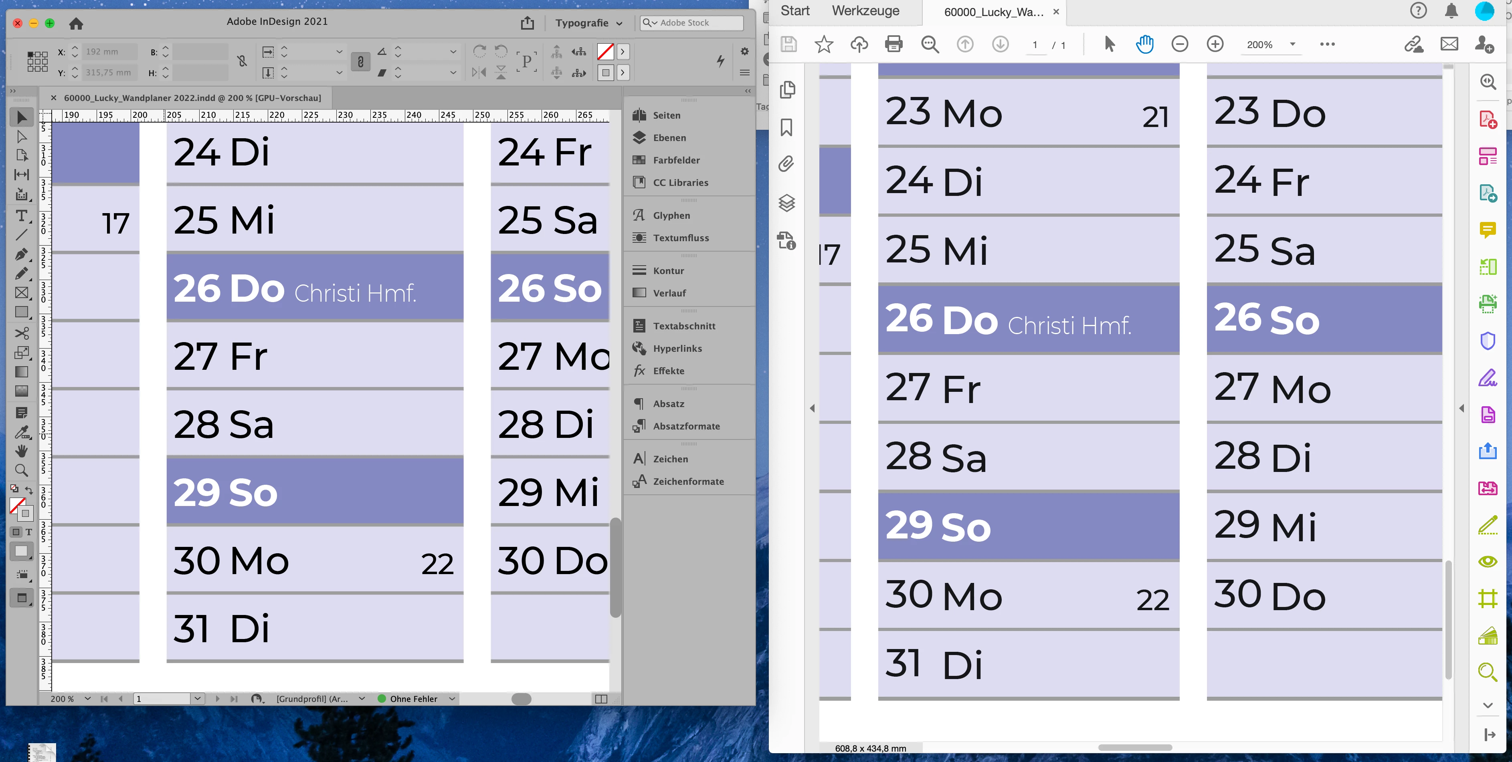Open the Ebenen panel
The image size is (1512, 762).
coord(669,137)
